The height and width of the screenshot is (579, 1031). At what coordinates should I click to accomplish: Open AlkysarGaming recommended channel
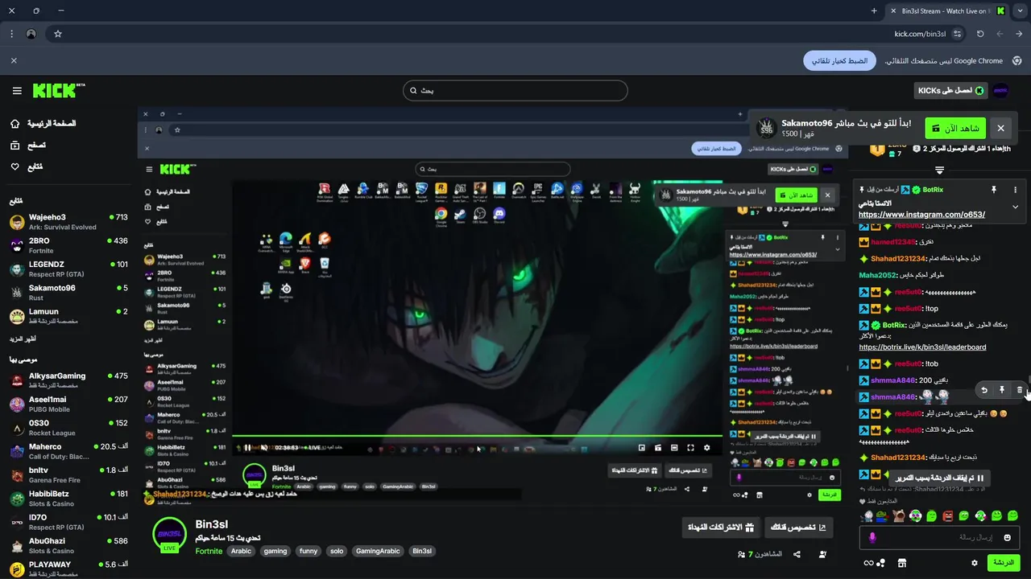tap(68, 380)
